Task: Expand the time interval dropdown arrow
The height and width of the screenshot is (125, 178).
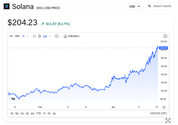Action: click(x=28, y=36)
